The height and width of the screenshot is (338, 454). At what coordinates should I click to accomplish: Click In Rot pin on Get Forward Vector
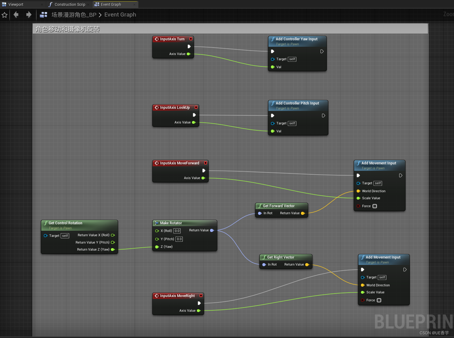[260, 213]
